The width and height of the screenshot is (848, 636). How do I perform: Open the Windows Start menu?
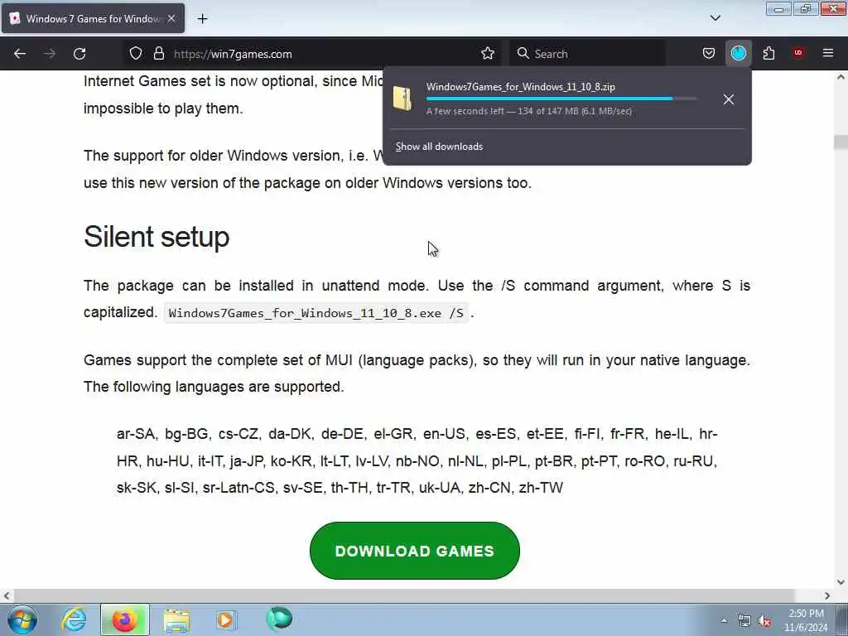tap(22, 619)
